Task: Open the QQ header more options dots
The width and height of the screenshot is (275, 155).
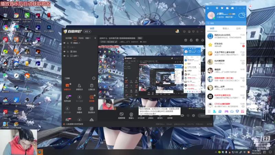Action: (x=236, y=8)
